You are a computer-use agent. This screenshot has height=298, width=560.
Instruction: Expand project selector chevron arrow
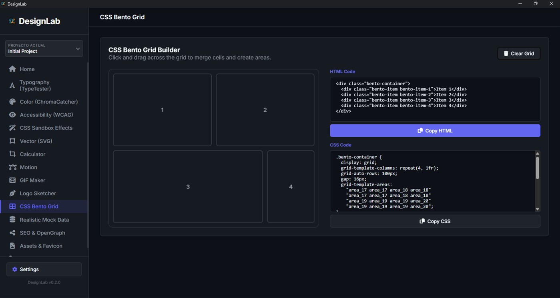point(78,48)
